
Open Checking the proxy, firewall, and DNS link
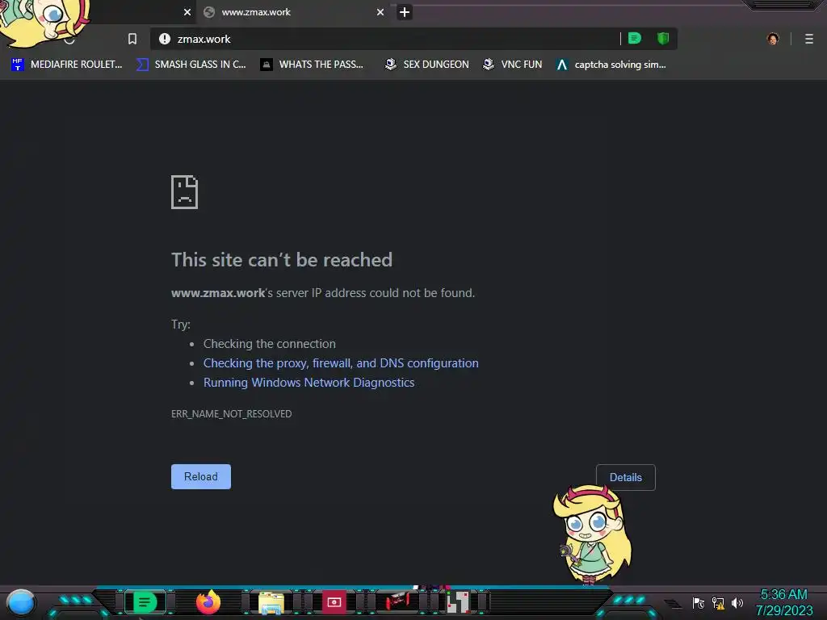(x=341, y=362)
